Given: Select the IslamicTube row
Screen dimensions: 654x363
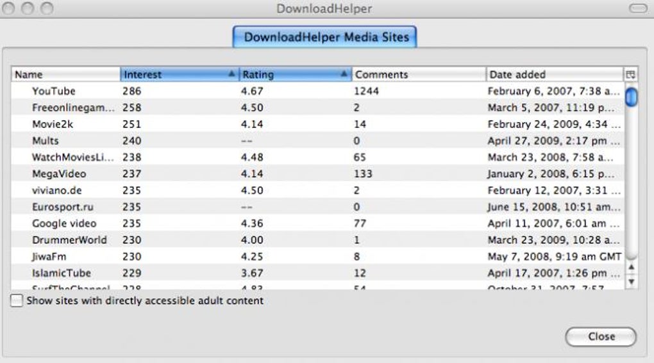Looking at the screenshot, I should 318,273.
